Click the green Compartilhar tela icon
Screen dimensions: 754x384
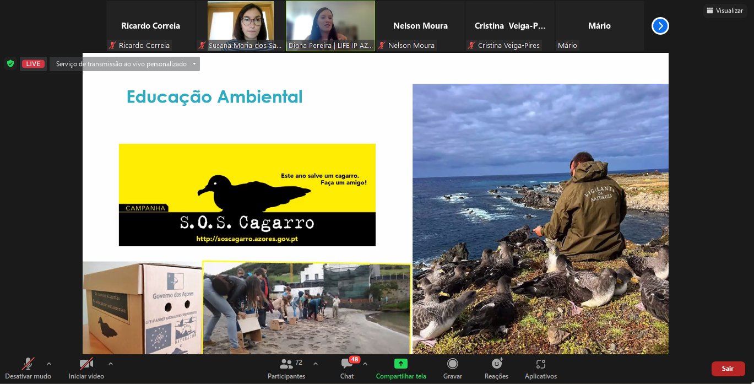coord(400,364)
